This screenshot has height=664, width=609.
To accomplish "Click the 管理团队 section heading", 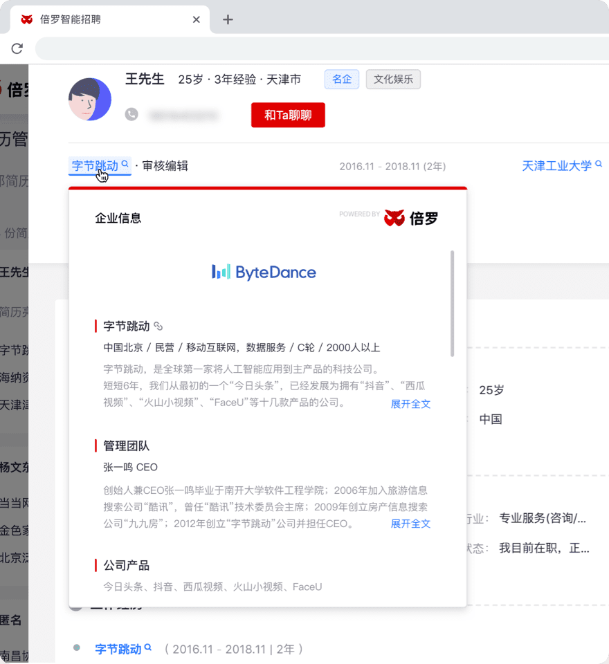I will pos(126,445).
